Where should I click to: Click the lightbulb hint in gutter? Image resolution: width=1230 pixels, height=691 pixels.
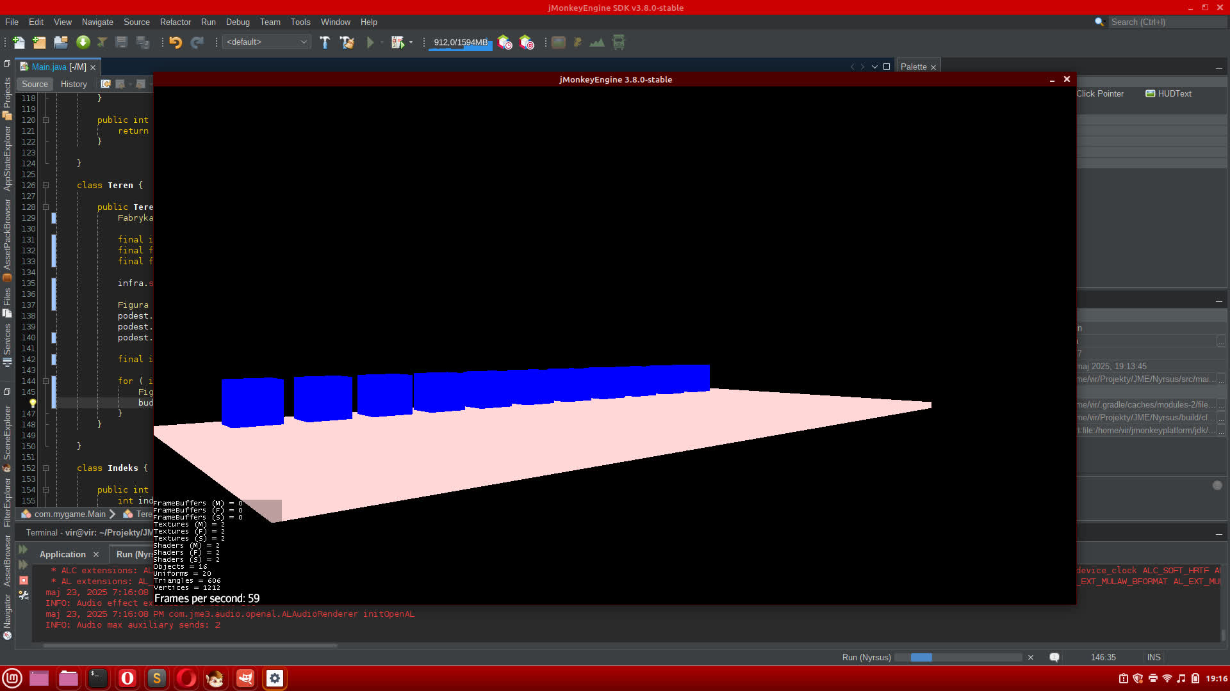coord(33,403)
